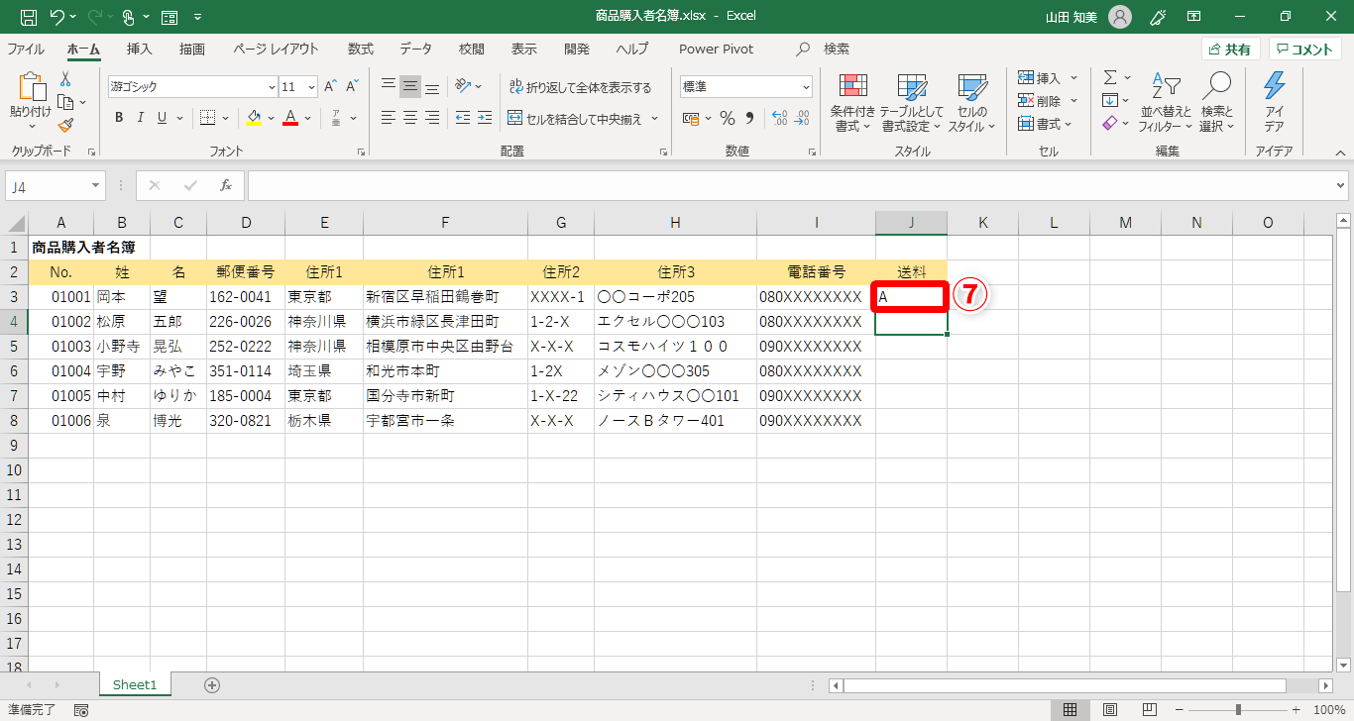Toggle 折り返して全体を表示する wrap text
This screenshot has width=1354, height=721.
[581, 87]
